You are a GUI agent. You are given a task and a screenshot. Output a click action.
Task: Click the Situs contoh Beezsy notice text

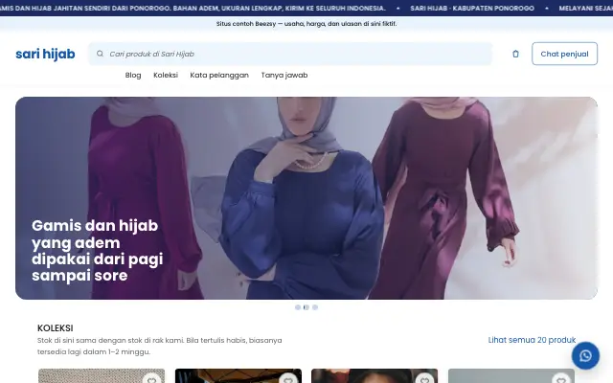pos(306,24)
